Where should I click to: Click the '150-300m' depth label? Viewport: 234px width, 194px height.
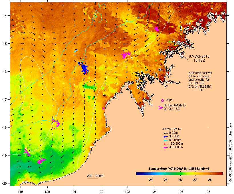point(176,144)
